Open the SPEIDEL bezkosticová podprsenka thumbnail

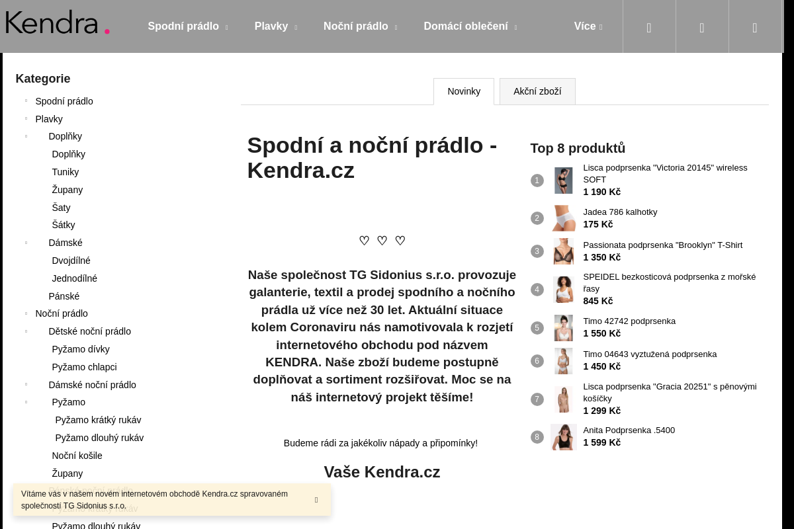click(564, 290)
